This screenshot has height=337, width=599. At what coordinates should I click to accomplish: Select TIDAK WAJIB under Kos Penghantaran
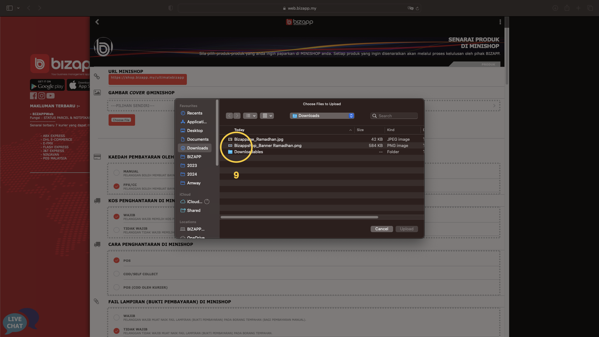point(116,230)
